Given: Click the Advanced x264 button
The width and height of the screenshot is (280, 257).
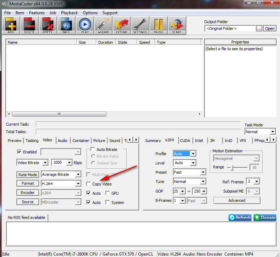Looking at the screenshot, I should pos(237,200).
